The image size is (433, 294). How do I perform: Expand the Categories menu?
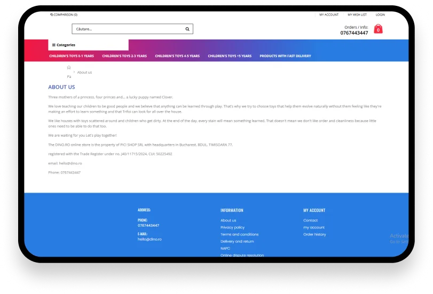[89, 45]
